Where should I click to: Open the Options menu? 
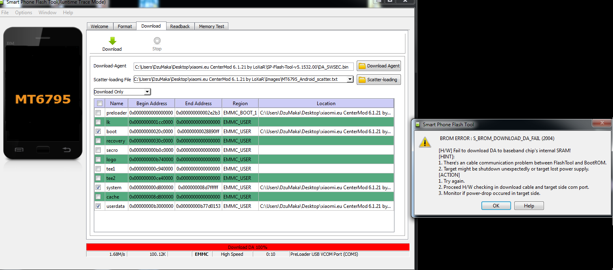(24, 13)
